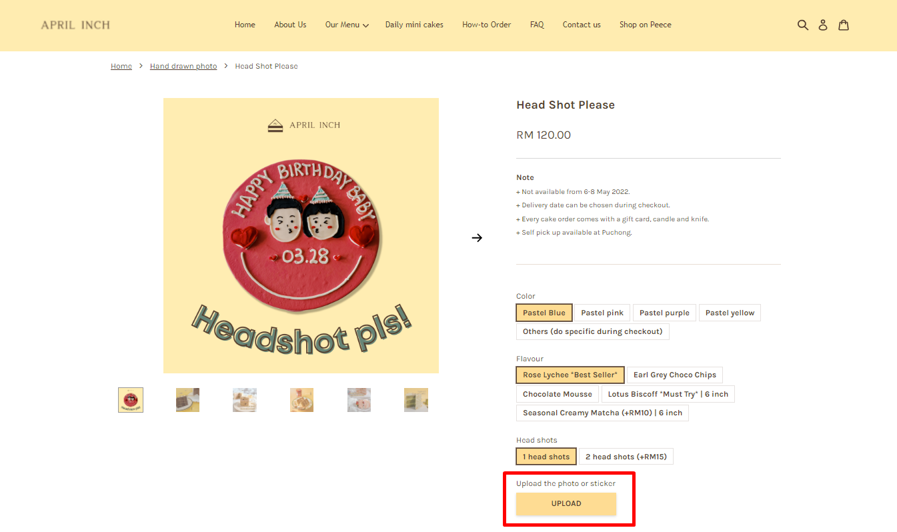
Task: Choose Earl Grey Choco Chips flavour
Action: tap(675, 375)
